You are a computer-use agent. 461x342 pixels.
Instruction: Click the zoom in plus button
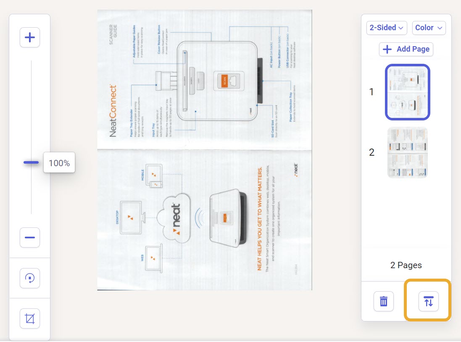pyautogui.click(x=30, y=37)
